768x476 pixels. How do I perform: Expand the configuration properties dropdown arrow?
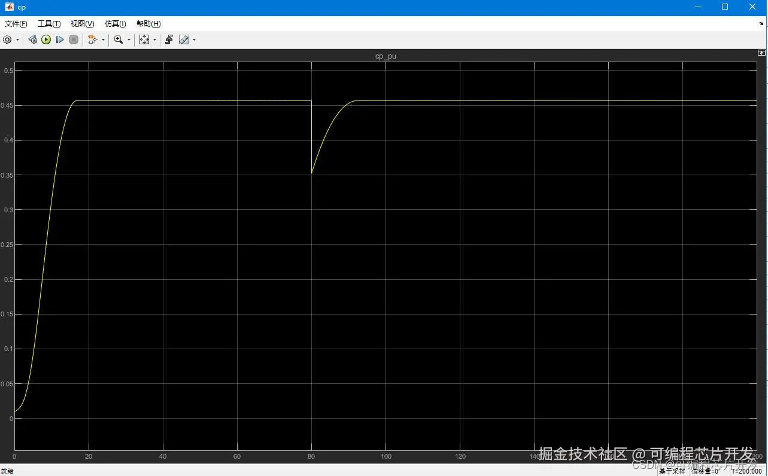point(17,40)
